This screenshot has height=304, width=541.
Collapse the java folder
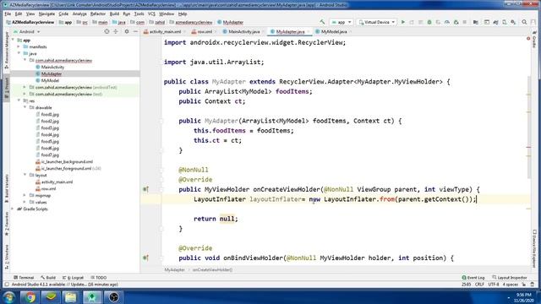(x=19, y=53)
